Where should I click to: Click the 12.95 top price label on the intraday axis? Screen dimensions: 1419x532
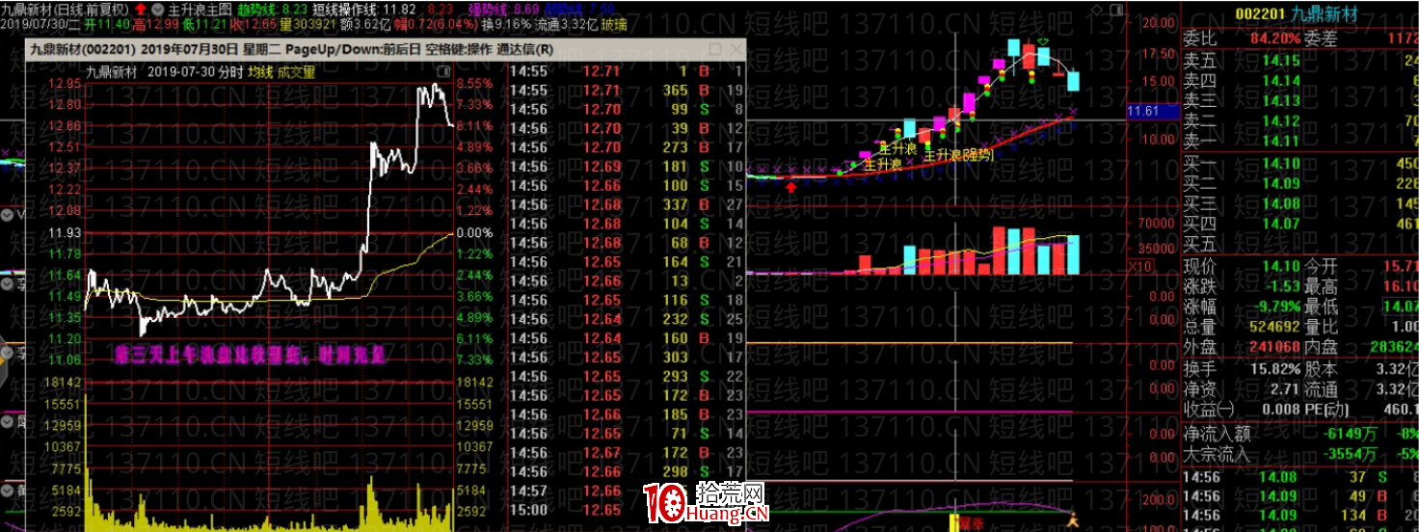pos(64,84)
